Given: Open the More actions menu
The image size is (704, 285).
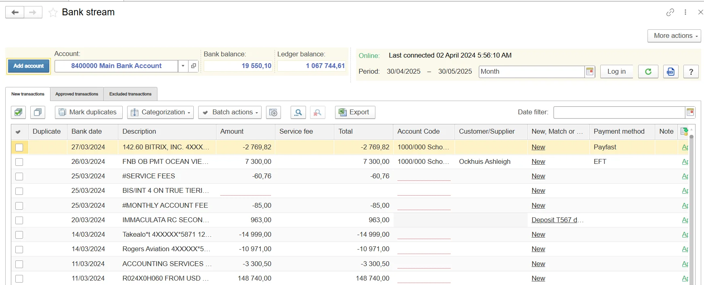Looking at the screenshot, I should [674, 36].
